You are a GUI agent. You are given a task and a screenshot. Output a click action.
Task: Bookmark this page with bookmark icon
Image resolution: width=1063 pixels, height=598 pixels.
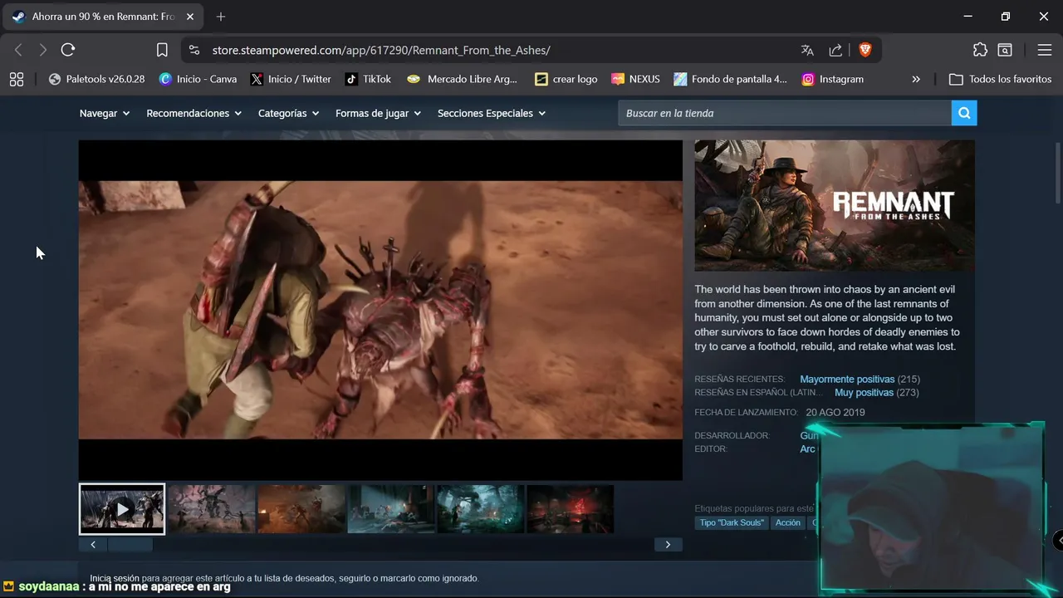tap(162, 50)
